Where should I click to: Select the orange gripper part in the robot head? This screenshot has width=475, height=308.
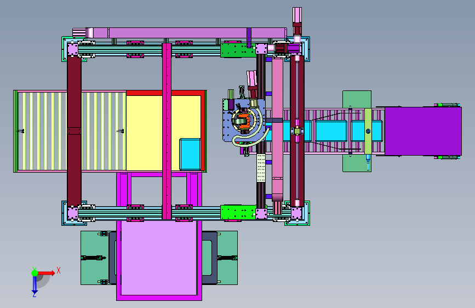tap(244, 121)
